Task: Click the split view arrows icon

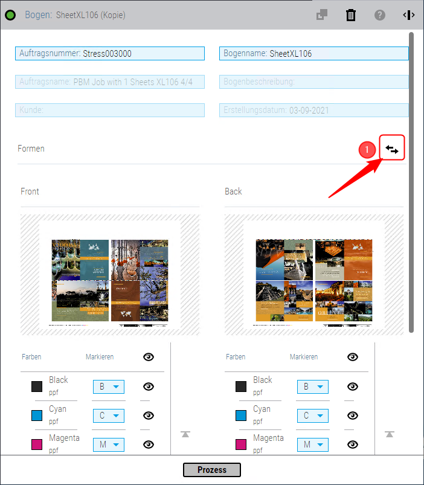Action: click(x=408, y=15)
